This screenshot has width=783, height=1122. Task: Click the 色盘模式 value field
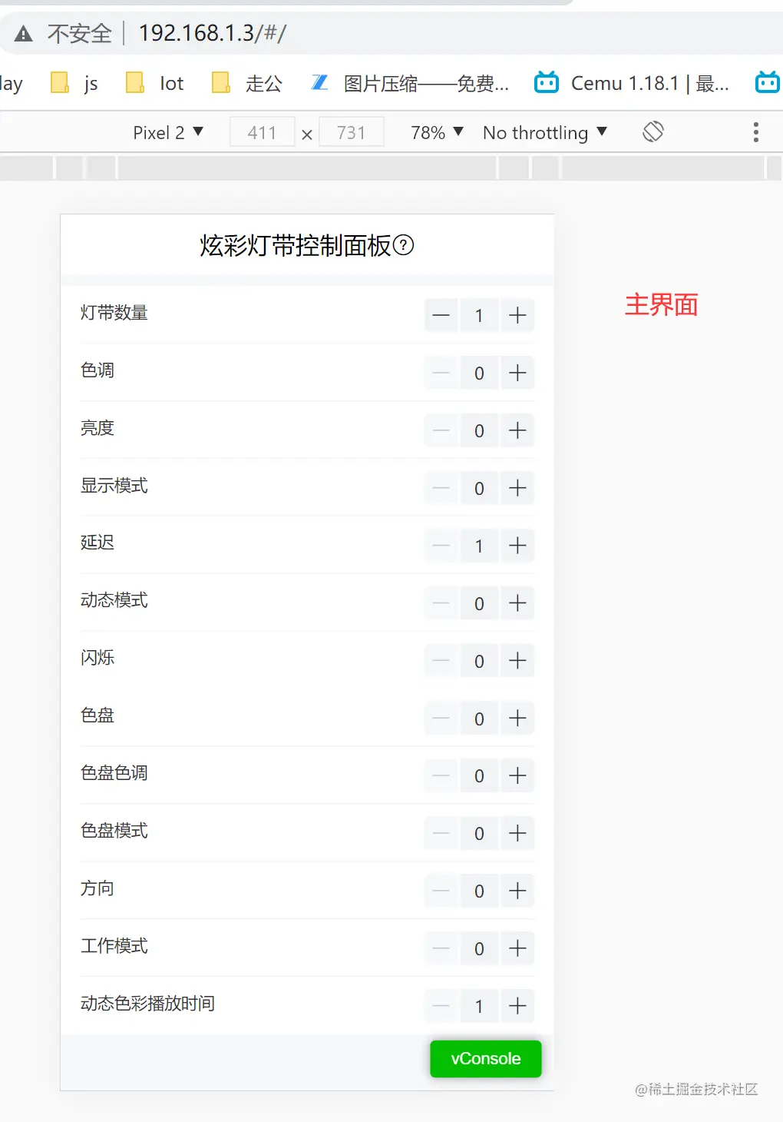[x=479, y=833]
